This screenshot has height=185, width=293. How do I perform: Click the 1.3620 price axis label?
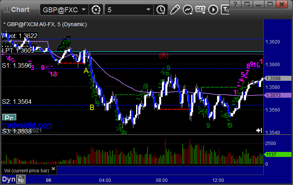pyautogui.click(x=273, y=42)
